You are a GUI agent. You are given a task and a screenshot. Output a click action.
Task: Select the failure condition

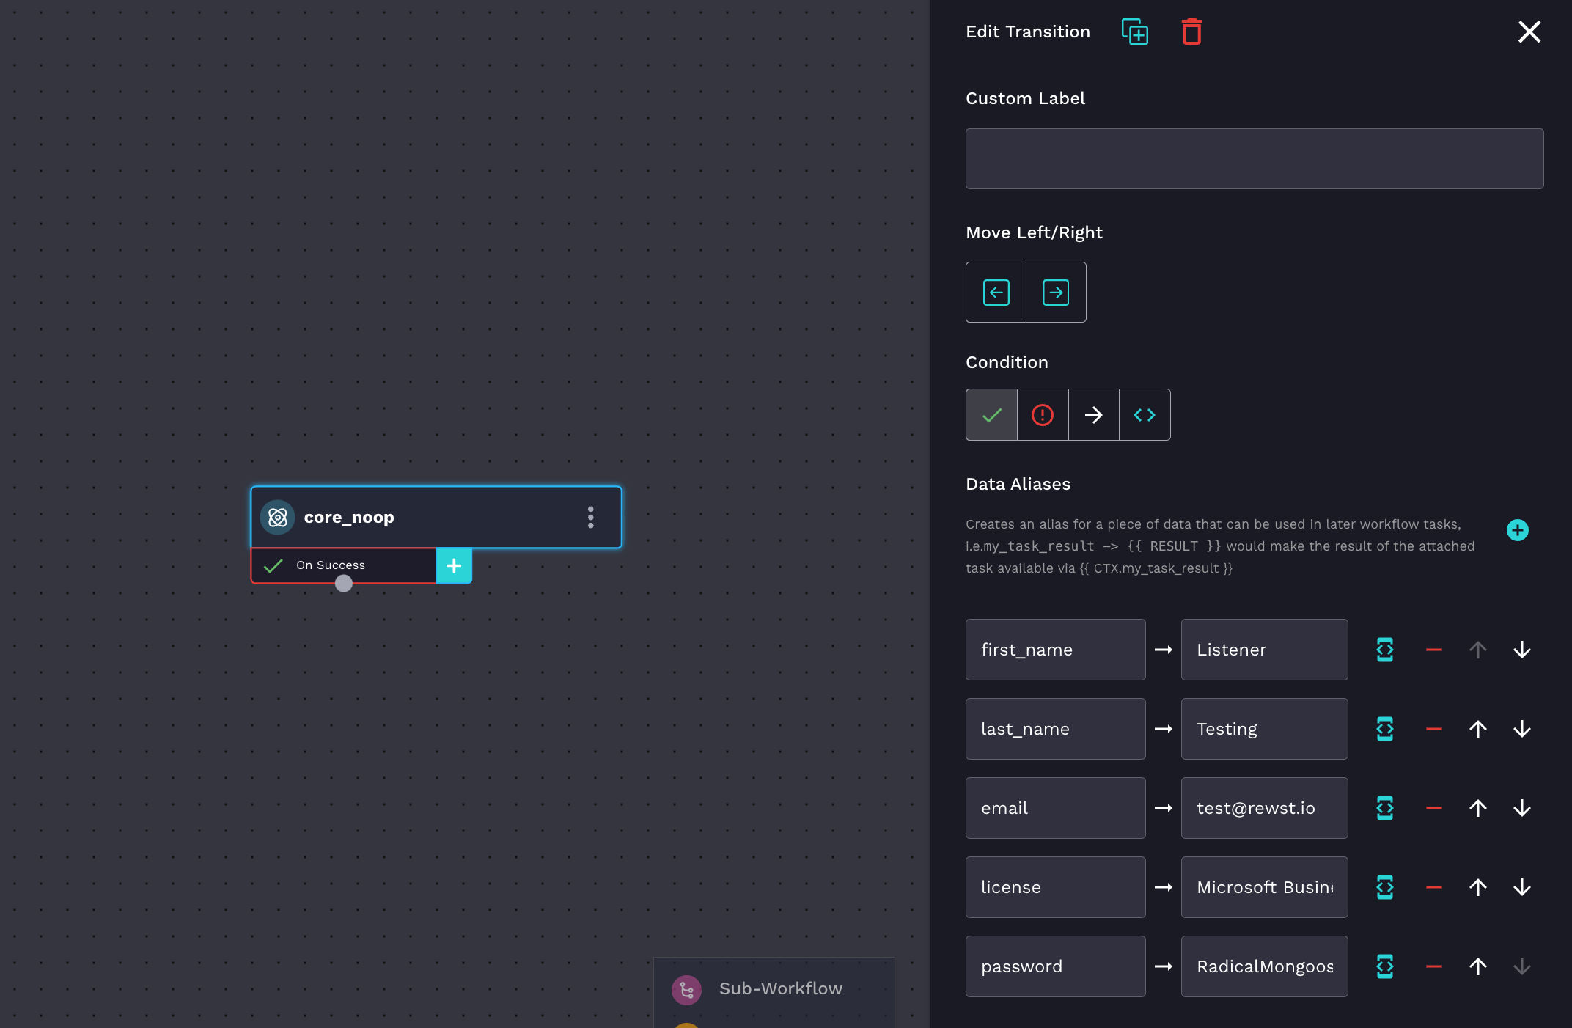point(1042,414)
